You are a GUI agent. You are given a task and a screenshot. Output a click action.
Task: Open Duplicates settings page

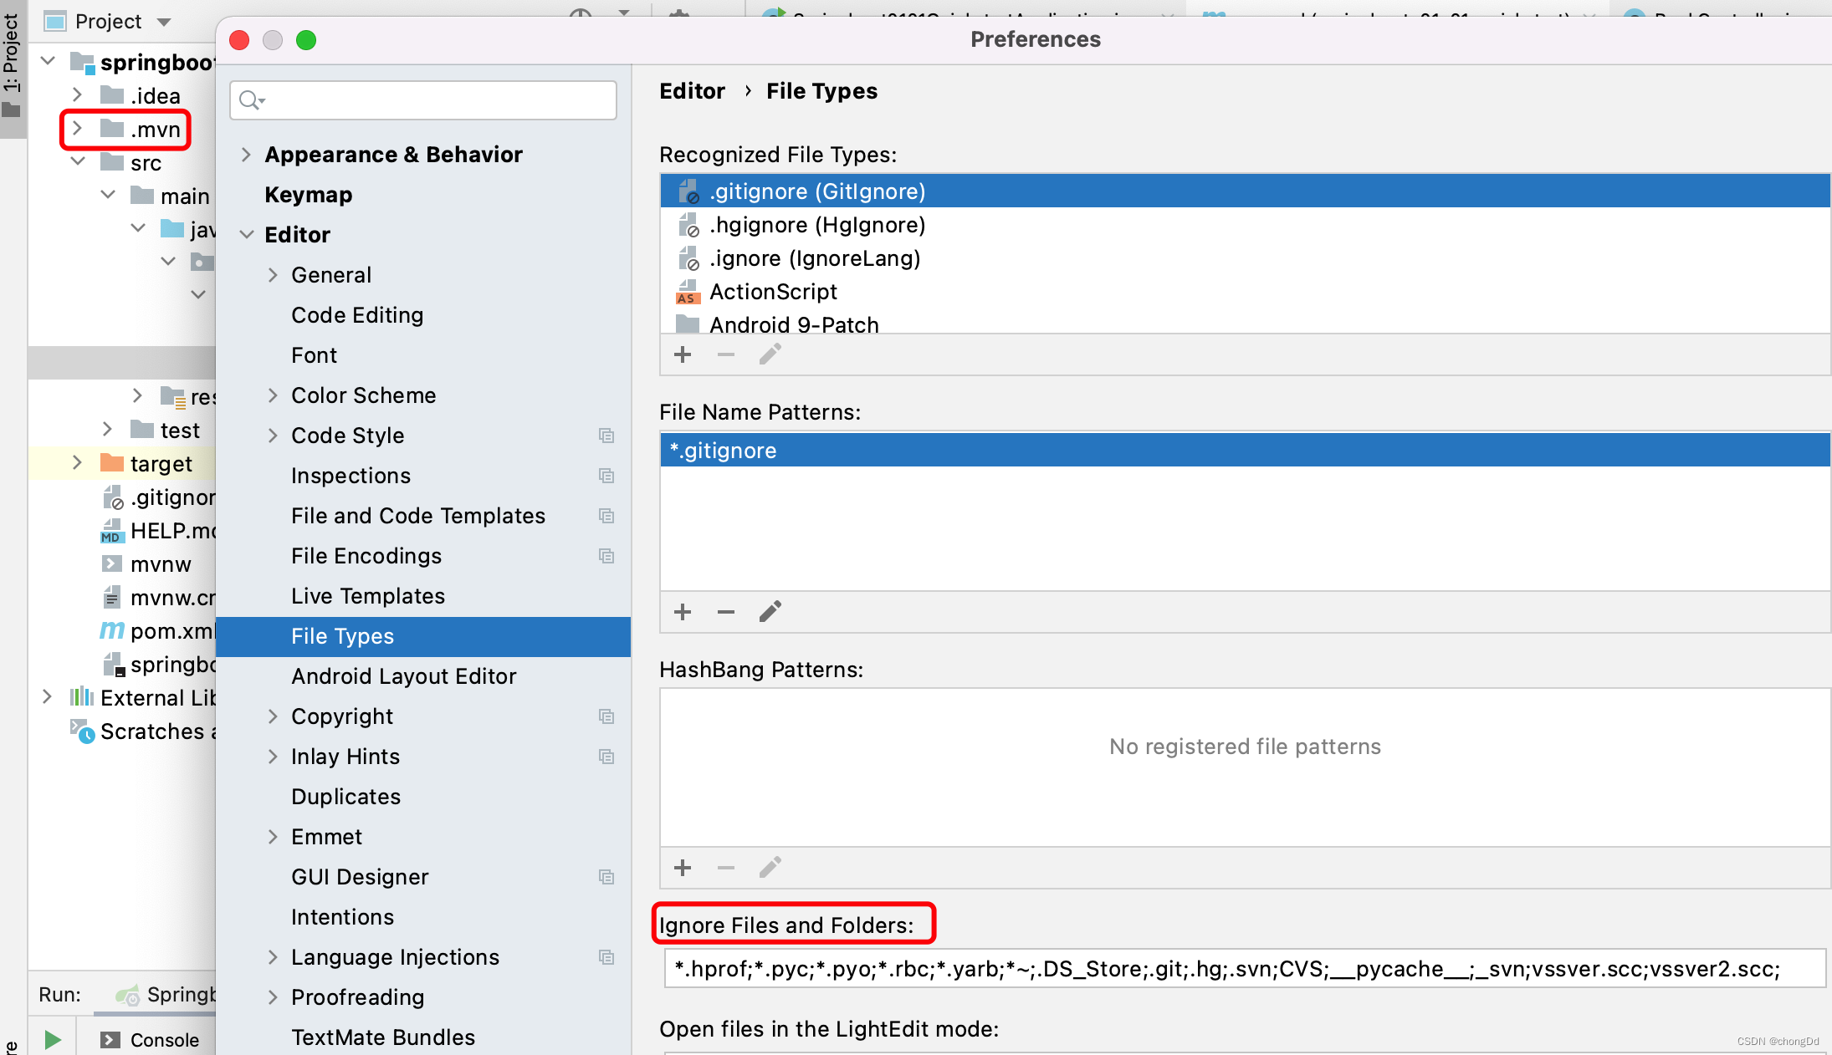point(345,797)
